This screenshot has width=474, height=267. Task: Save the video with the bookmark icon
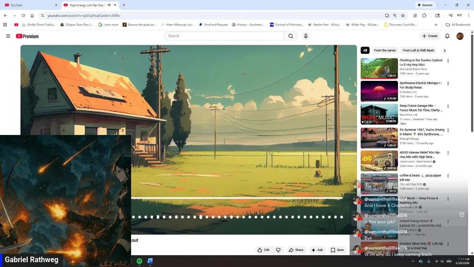coord(332,250)
